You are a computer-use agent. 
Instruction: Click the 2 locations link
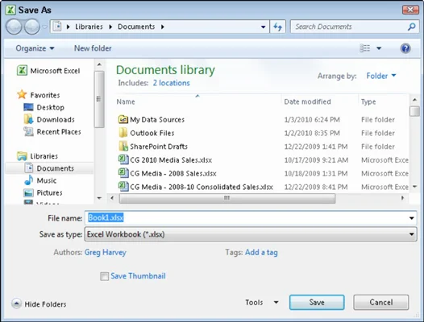(x=172, y=83)
